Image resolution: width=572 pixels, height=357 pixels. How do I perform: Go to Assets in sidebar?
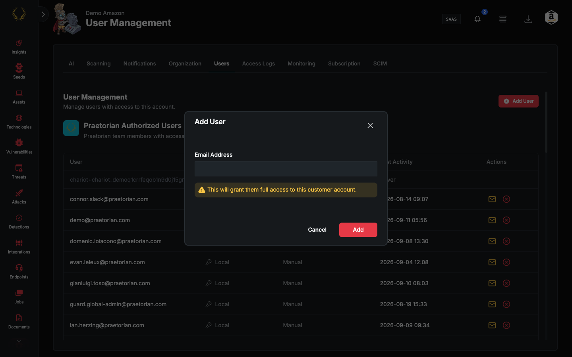(19, 97)
